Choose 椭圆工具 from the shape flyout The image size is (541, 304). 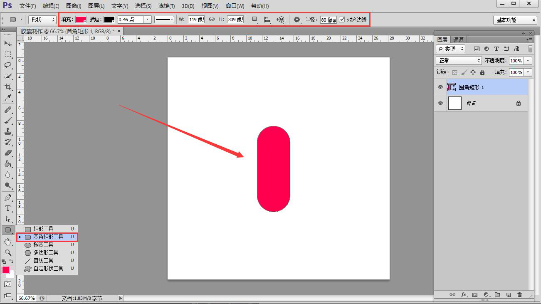pyautogui.click(x=43, y=245)
